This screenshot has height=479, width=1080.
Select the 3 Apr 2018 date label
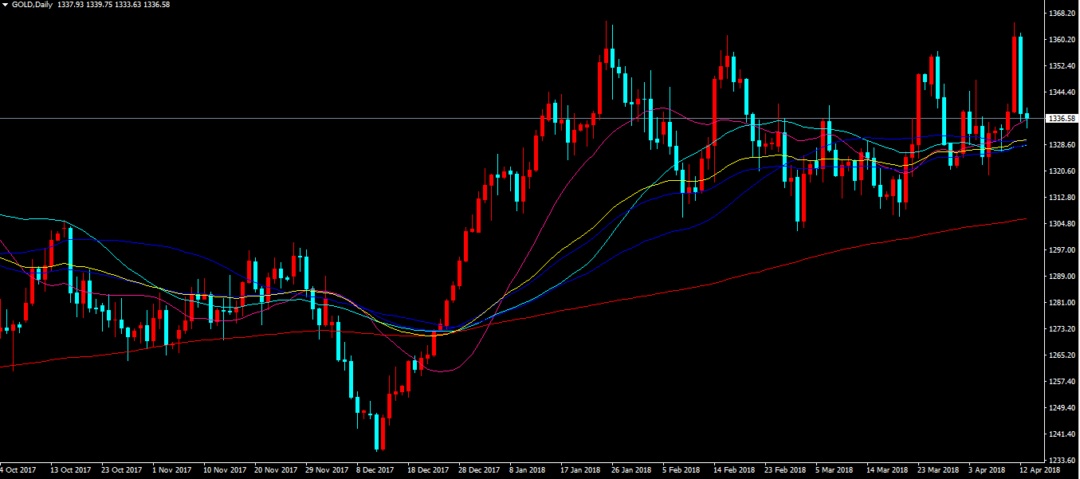(987, 470)
